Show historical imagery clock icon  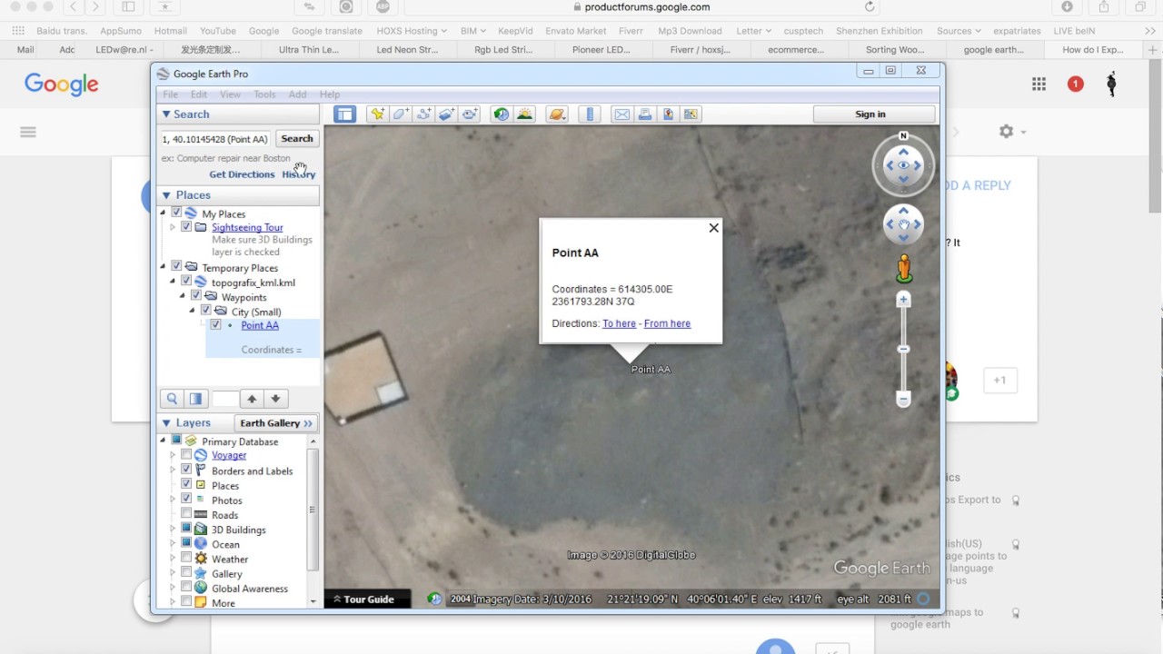(x=501, y=114)
